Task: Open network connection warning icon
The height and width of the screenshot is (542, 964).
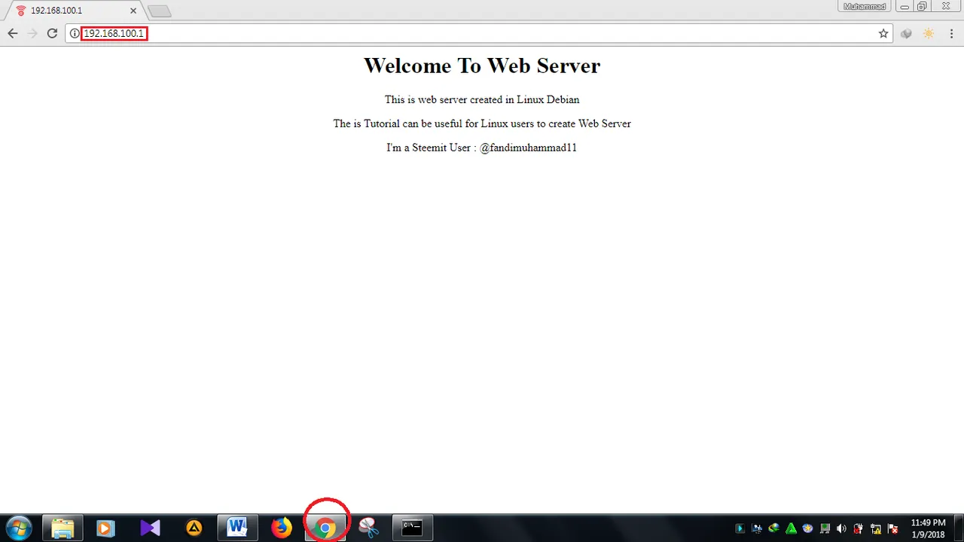Action: point(876,528)
